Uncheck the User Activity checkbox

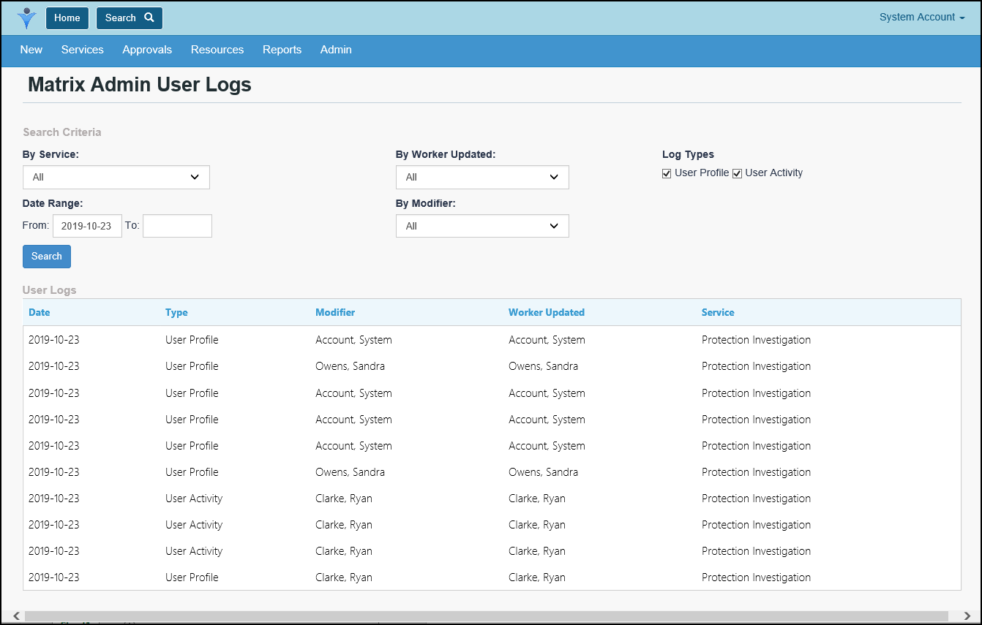[738, 173]
